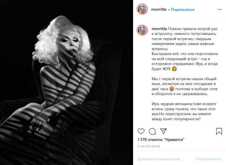Click monritta header profile avatar
Viewport: 226px width, 165px height.
point(142,9)
